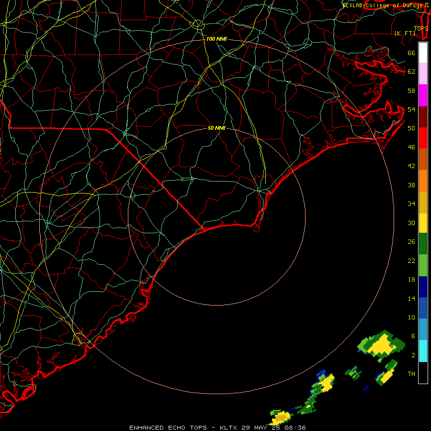
Task: Click the dark green legend swatch
Action: [423, 244]
